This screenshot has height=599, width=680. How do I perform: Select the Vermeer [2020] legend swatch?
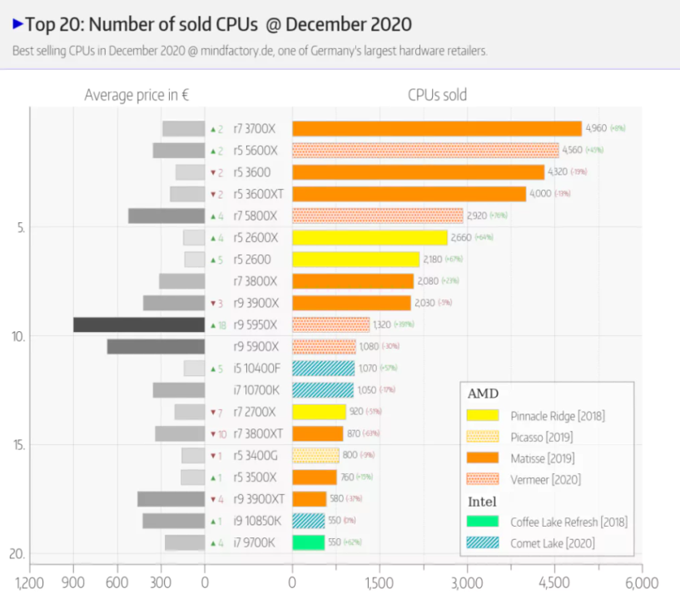point(482,478)
